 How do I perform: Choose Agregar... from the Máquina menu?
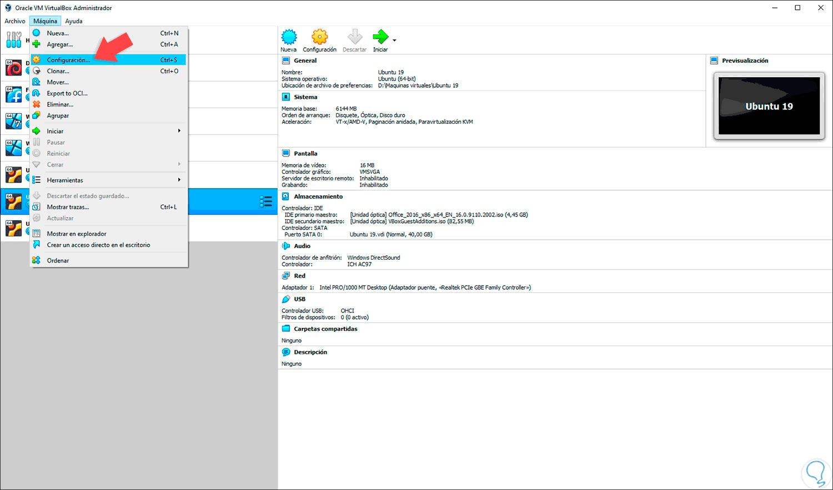[x=109, y=44]
